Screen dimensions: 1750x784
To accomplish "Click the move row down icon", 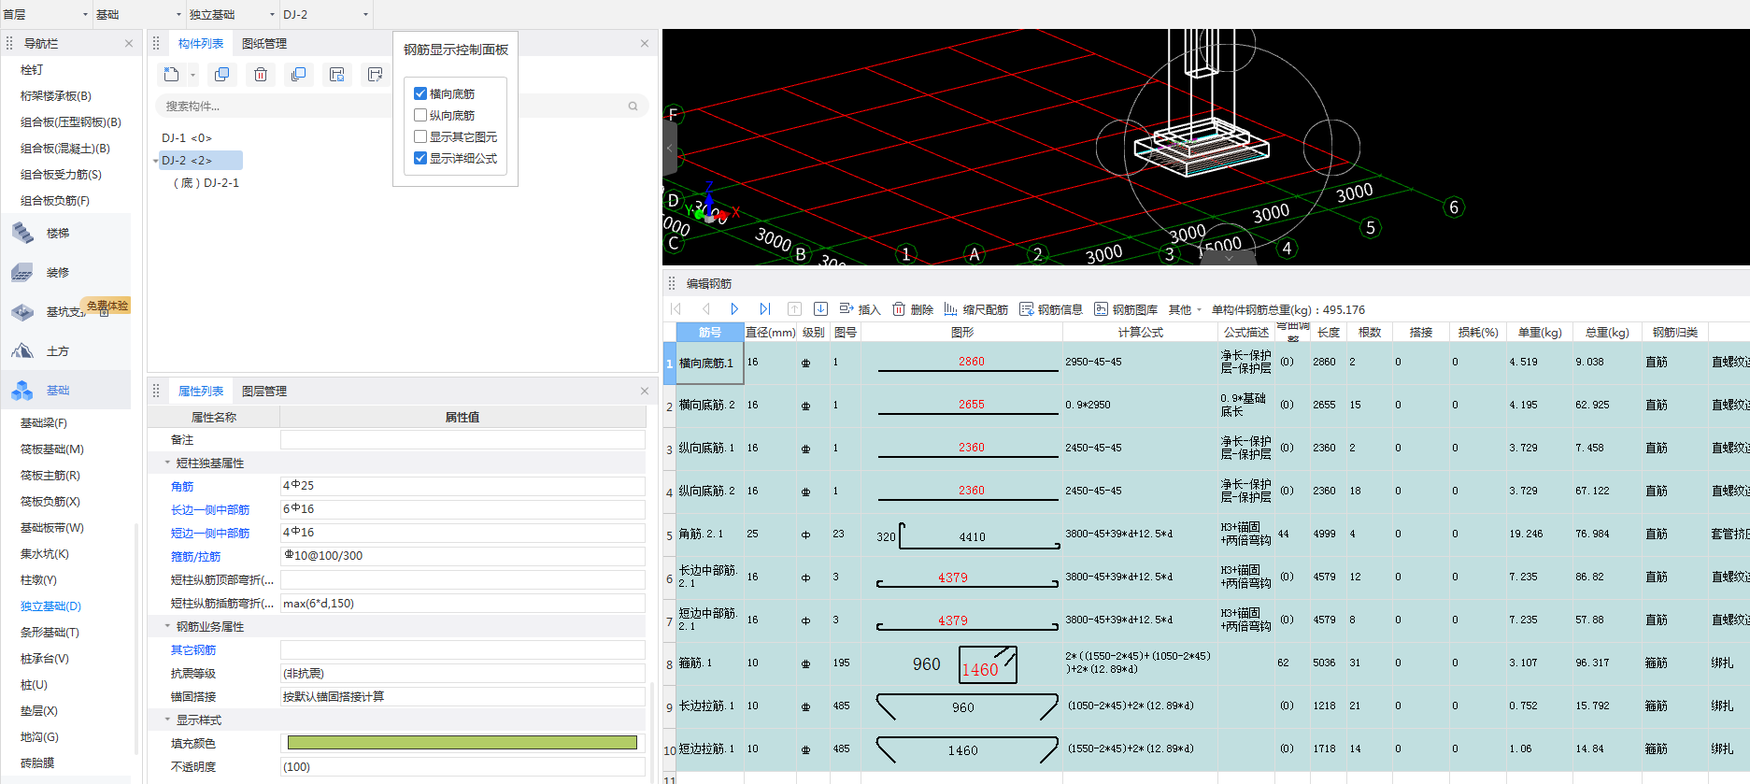I will [820, 309].
